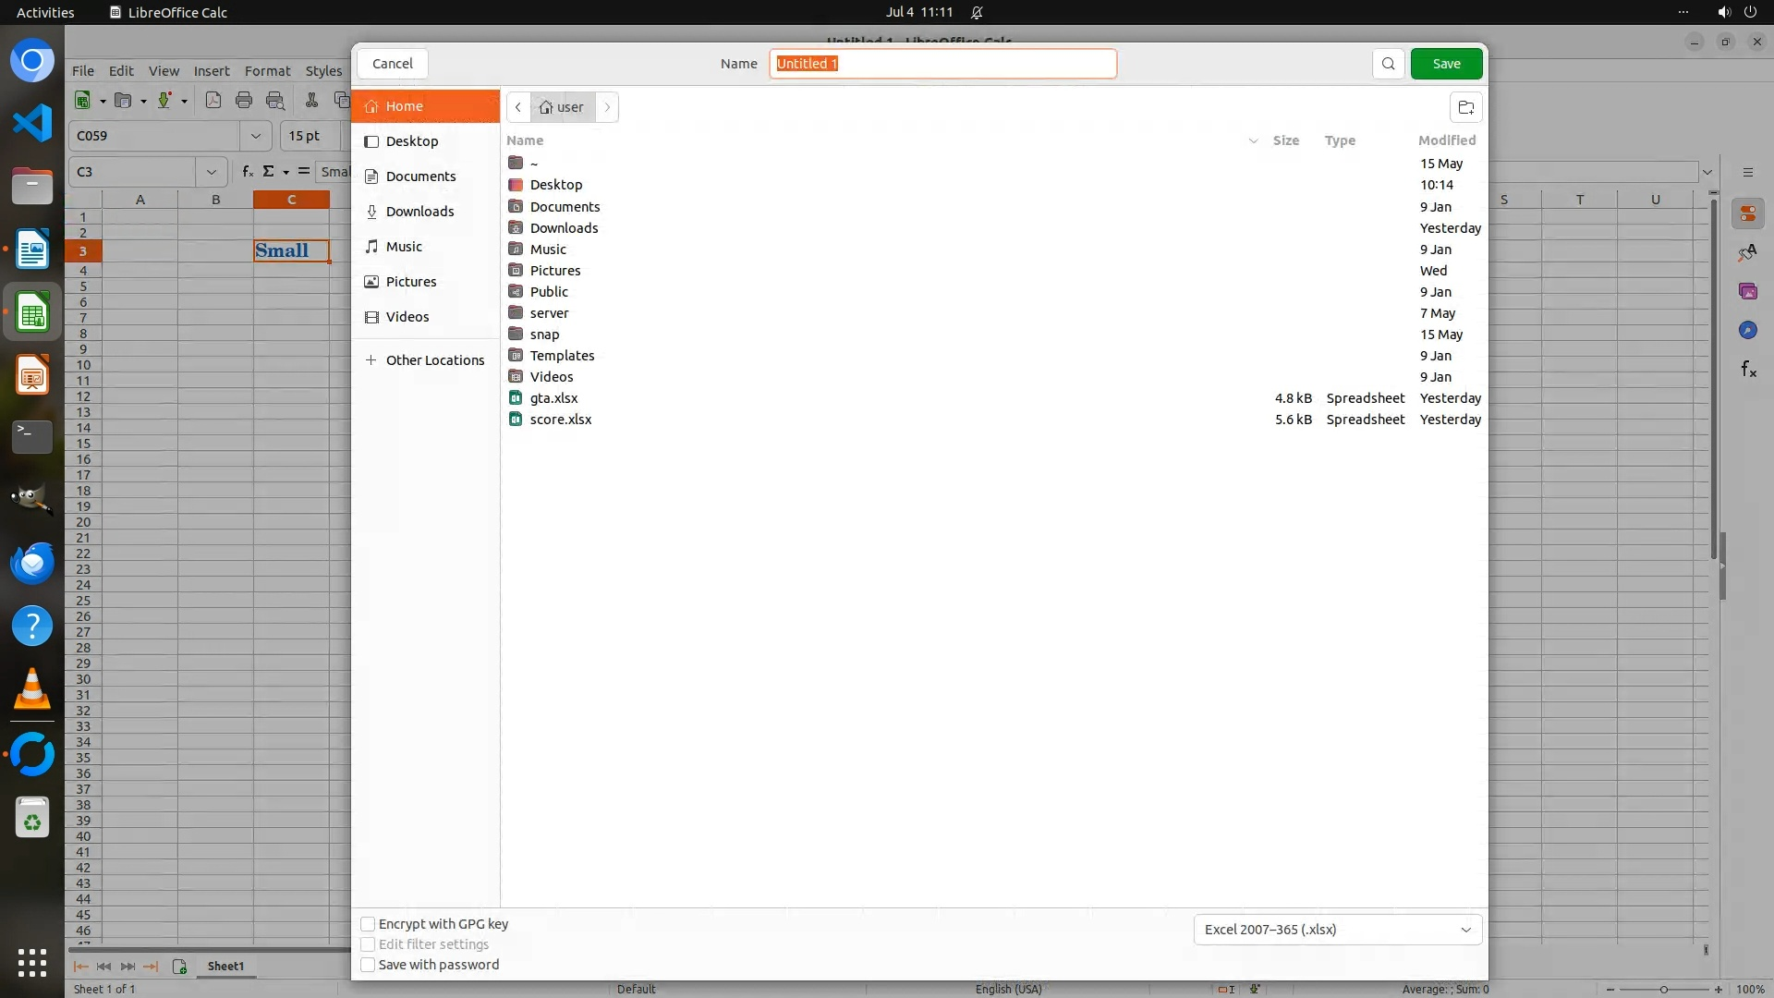Click the zoom slider in status bar
Image resolution: width=1774 pixels, height=998 pixels.
pos(1663,990)
